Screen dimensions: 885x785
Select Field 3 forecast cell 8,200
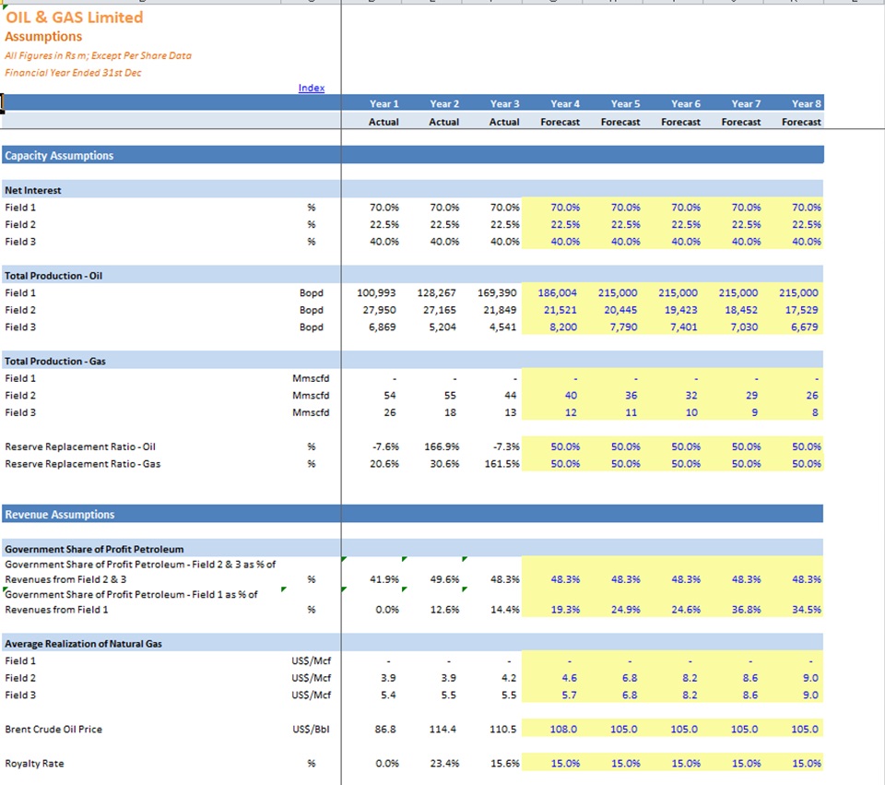pyautogui.click(x=563, y=327)
